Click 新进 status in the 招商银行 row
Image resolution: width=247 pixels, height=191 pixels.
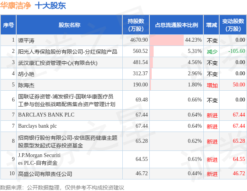(x=212, y=141)
